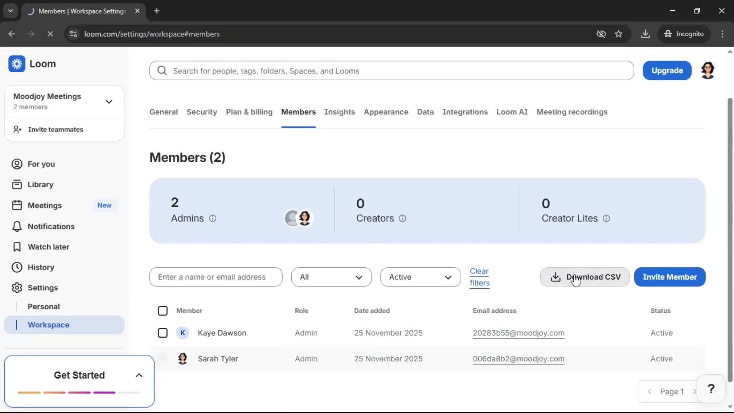Open Notifications bell in sidebar
734x413 pixels.
pyautogui.click(x=17, y=226)
